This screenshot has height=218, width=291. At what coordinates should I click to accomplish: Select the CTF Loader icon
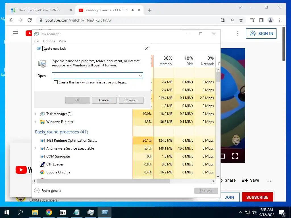click(x=42, y=164)
